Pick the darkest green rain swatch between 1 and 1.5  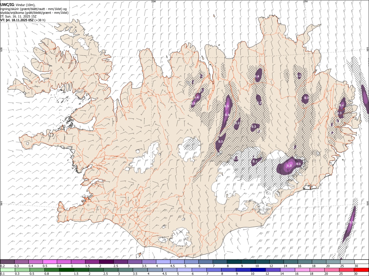pos(67,270)
